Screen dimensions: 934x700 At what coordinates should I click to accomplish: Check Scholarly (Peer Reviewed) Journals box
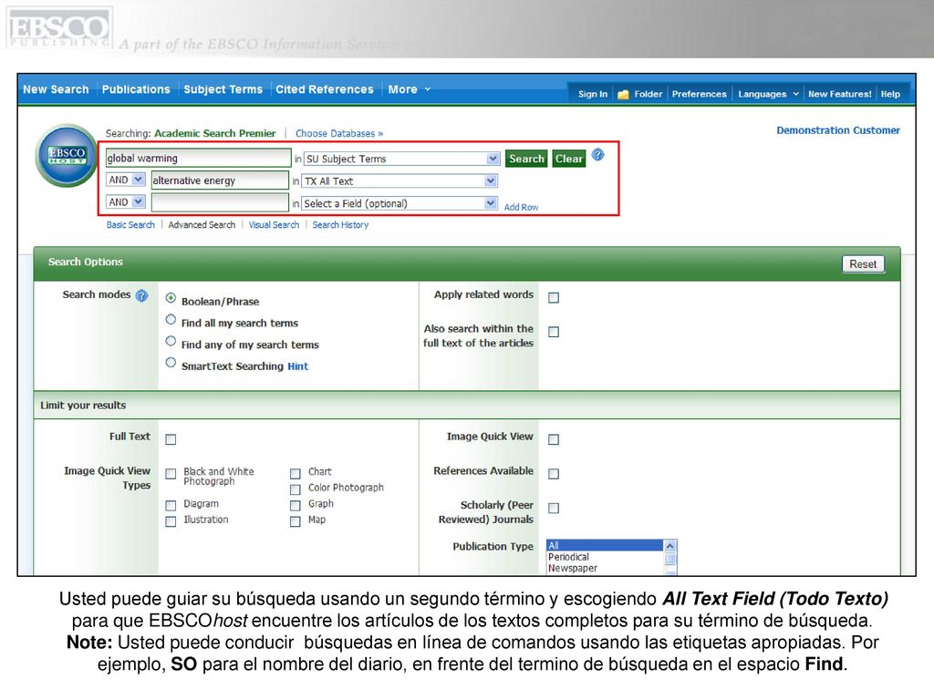(554, 509)
